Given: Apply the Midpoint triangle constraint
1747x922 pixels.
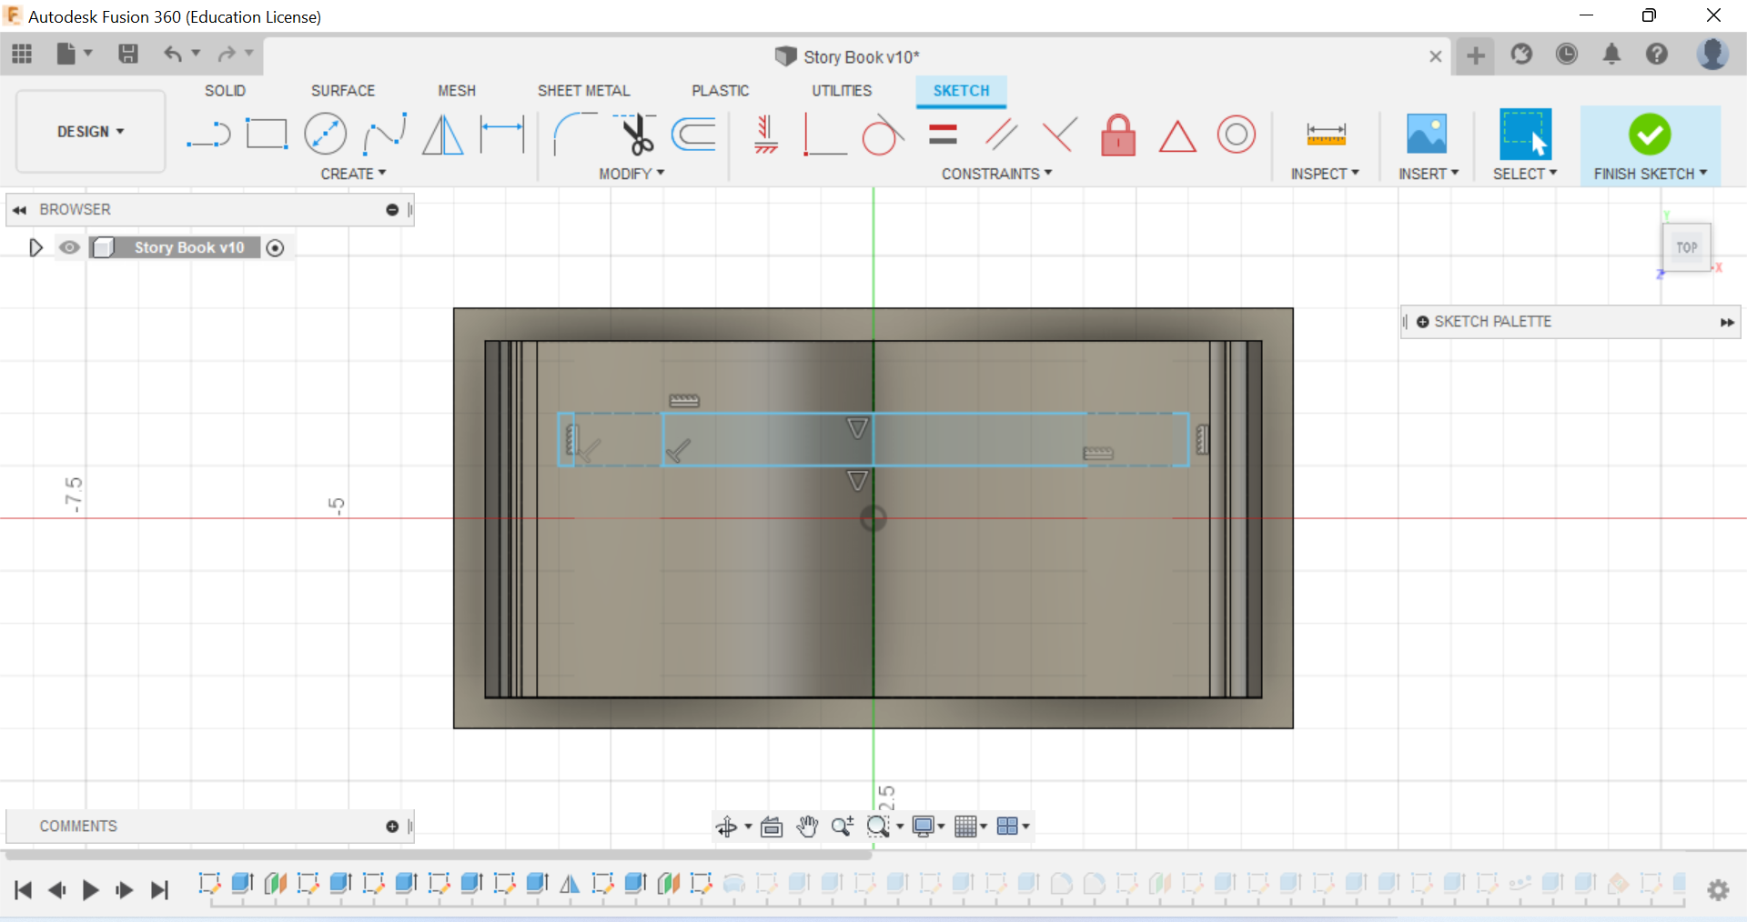Looking at the screenshot, I should tap(1177, 136).
